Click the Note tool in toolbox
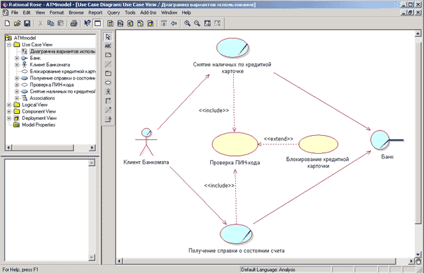The width and height of the screenshot is (424, 273). click(109, 54)
